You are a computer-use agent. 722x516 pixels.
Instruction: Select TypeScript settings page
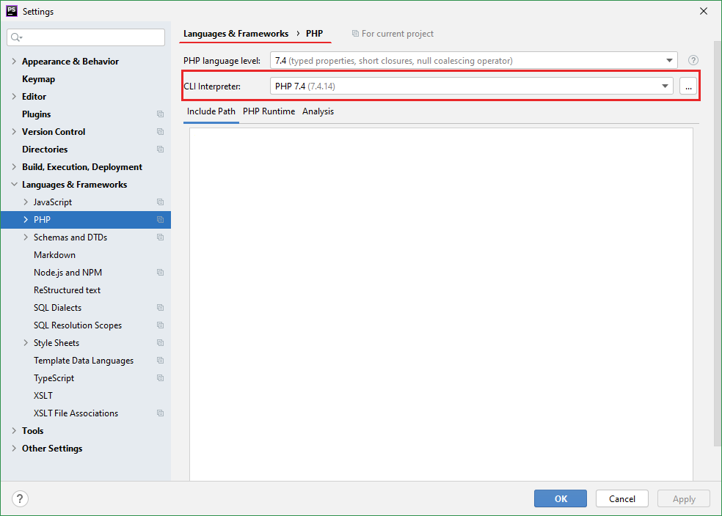point(54,378)
